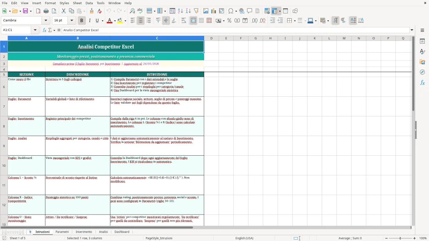Viewport: 429px width, 241px height.
Task: Click the formula input line
Action: tap(235, 30)
